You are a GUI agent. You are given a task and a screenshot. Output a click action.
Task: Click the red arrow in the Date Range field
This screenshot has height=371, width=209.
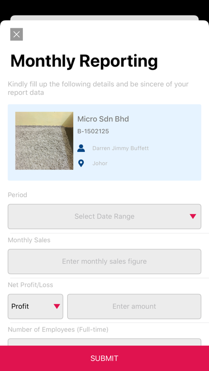[x=193, y=216]
